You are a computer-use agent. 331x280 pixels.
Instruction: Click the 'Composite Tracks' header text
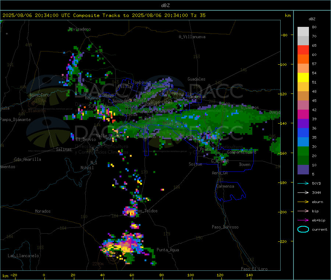pos(97,15)
